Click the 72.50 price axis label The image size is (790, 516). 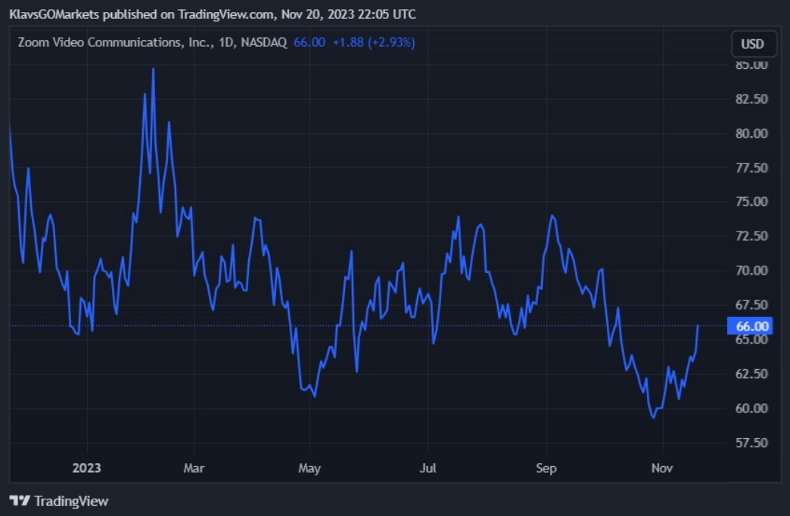751,236
